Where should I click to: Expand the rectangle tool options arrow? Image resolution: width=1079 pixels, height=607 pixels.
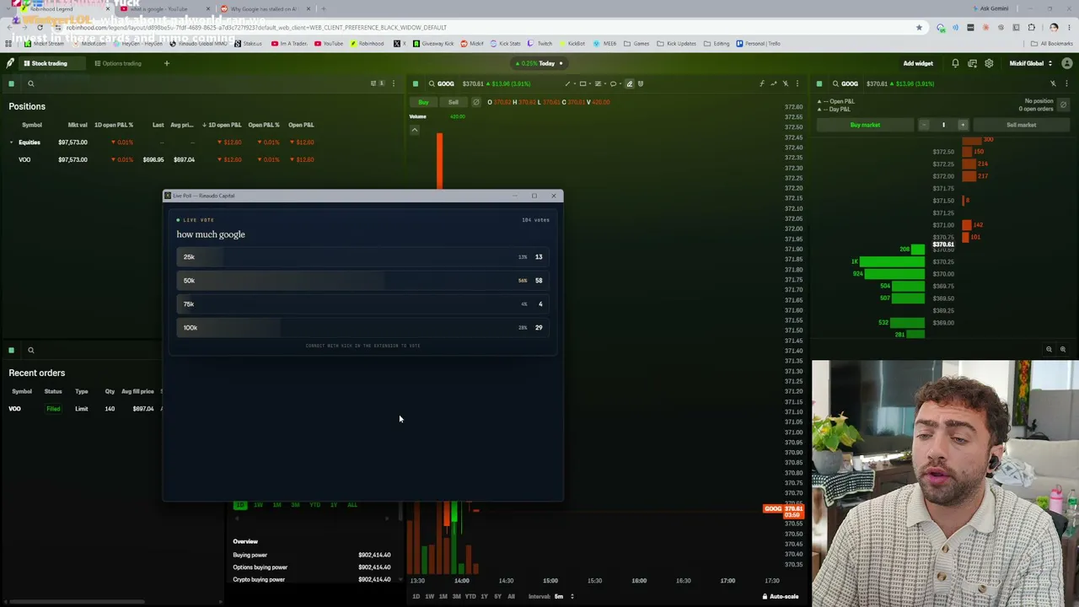[x=590, y=83]
